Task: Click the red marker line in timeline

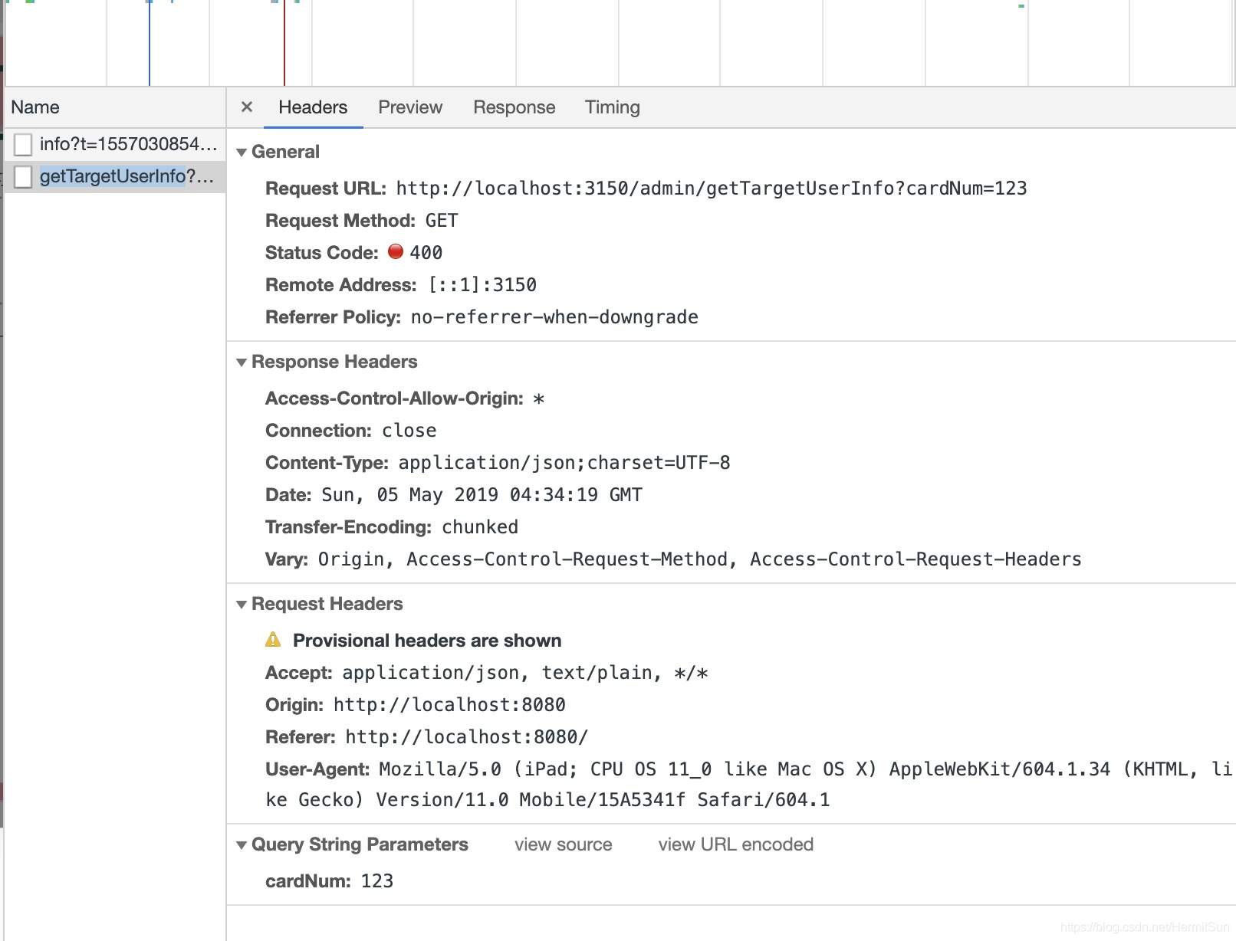Action: (284, 43)
